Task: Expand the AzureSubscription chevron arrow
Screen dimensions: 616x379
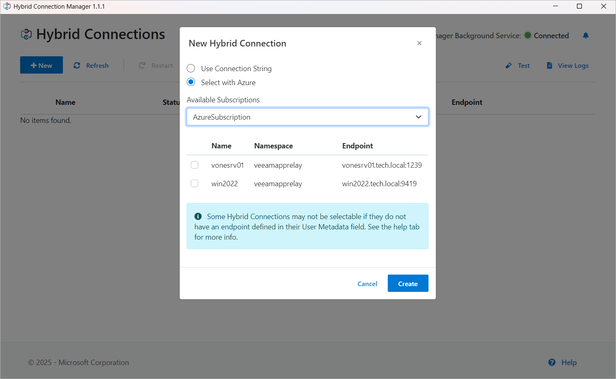Action: pos(419,117)
